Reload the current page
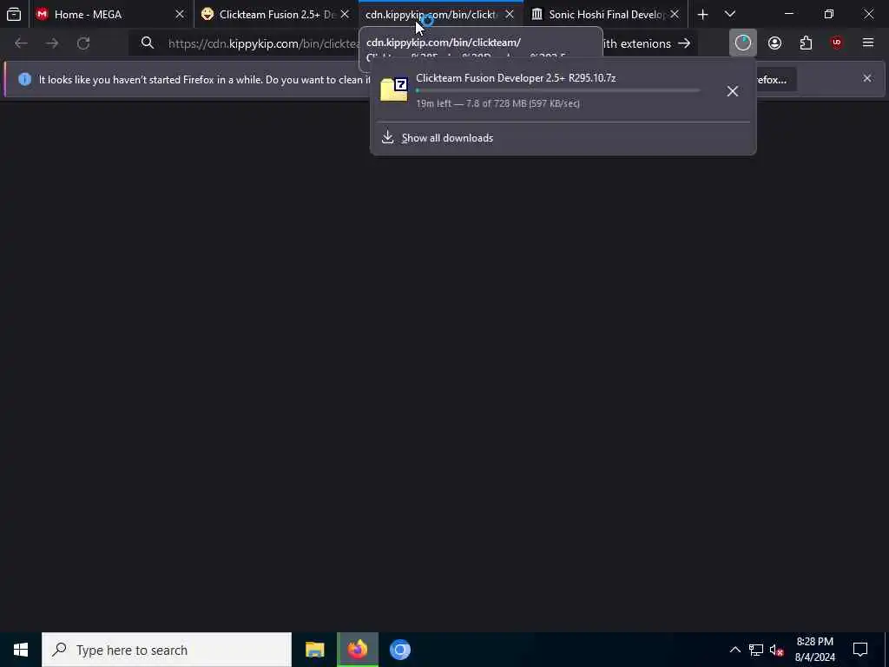 [83, 43]
